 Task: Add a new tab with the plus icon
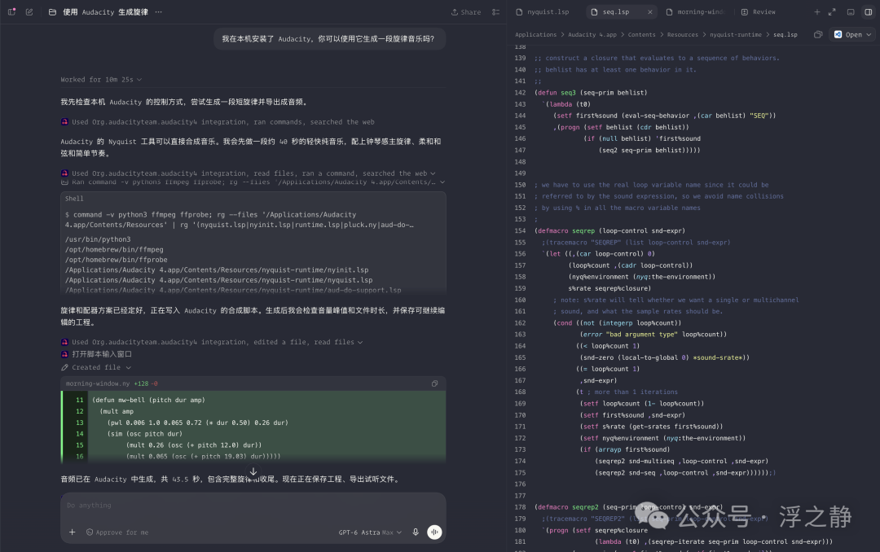pyautogui.click(x=816, y=11)
